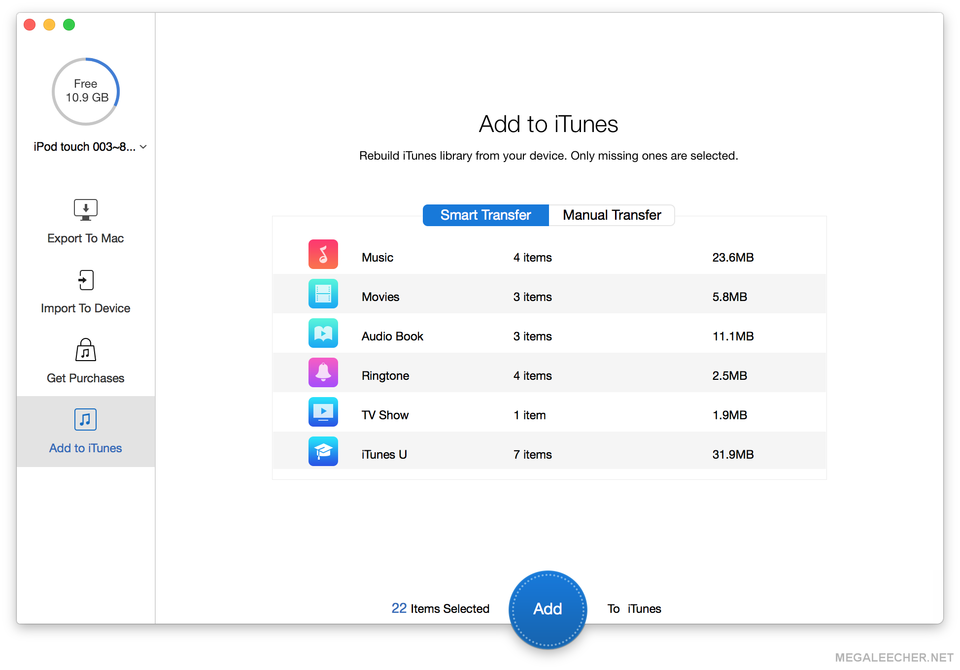
Task: Click the 11.1MB size value
Action: point(733,336)
